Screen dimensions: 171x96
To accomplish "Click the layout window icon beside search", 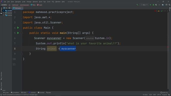I will pos(166,5).
